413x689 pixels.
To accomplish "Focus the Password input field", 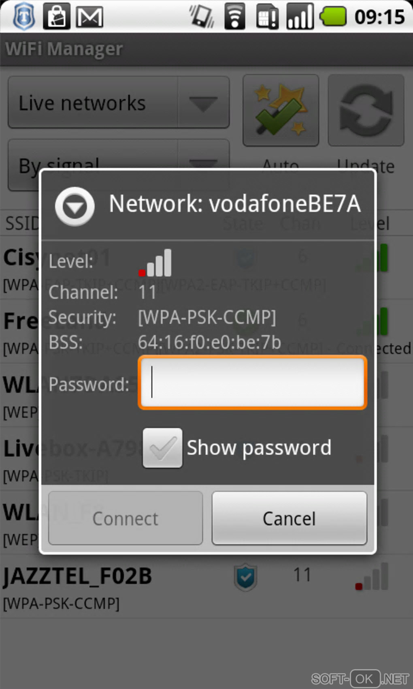I will [253, 383].
